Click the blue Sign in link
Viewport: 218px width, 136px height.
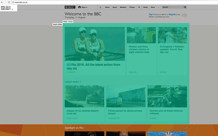click(152, 14)
